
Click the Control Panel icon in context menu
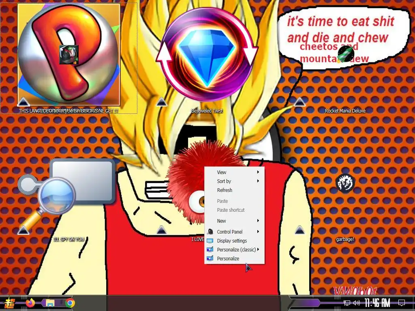click(x=210, y=232)
